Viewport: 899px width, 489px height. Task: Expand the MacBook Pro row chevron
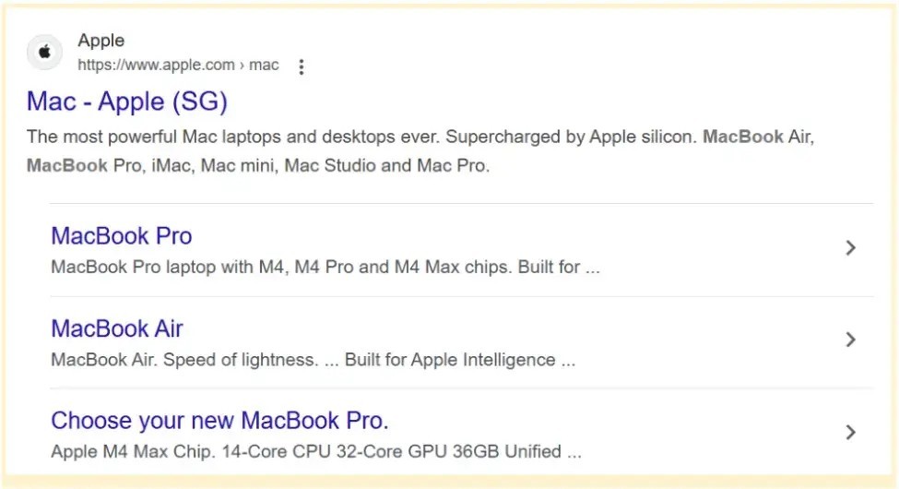[851, 248]
